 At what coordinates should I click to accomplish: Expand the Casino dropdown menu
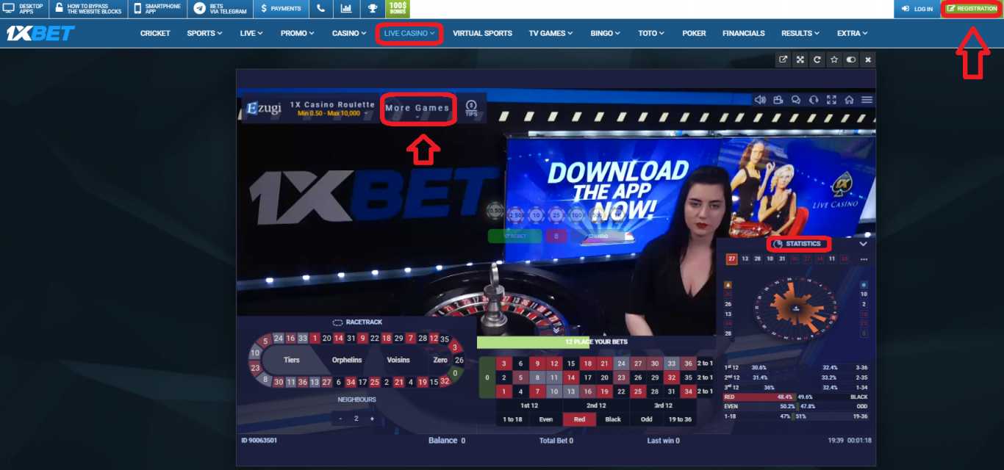(349, 33)
